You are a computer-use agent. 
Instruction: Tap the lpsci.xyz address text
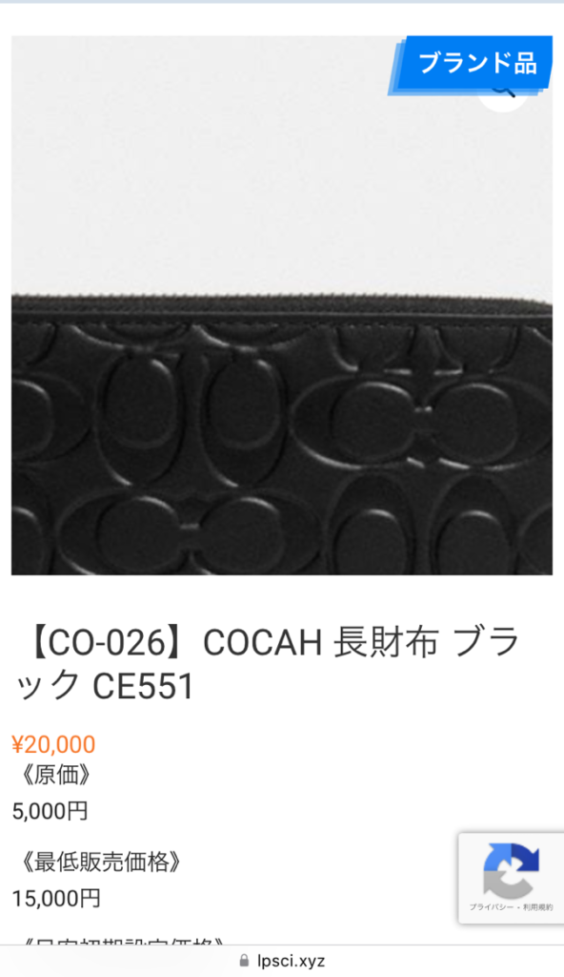tap(292, 961)
